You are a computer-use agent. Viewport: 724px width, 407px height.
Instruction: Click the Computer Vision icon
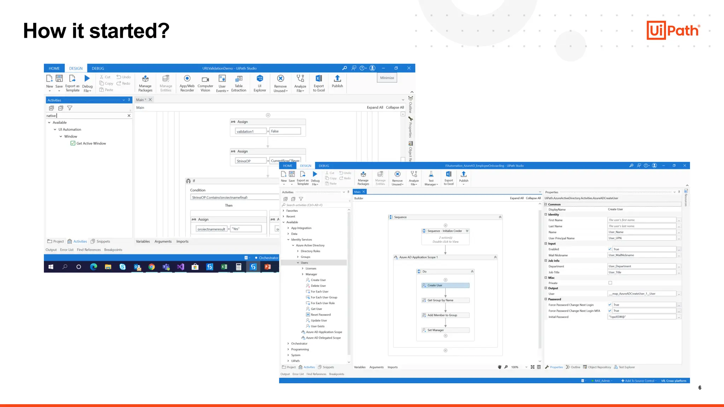point(205,79)
